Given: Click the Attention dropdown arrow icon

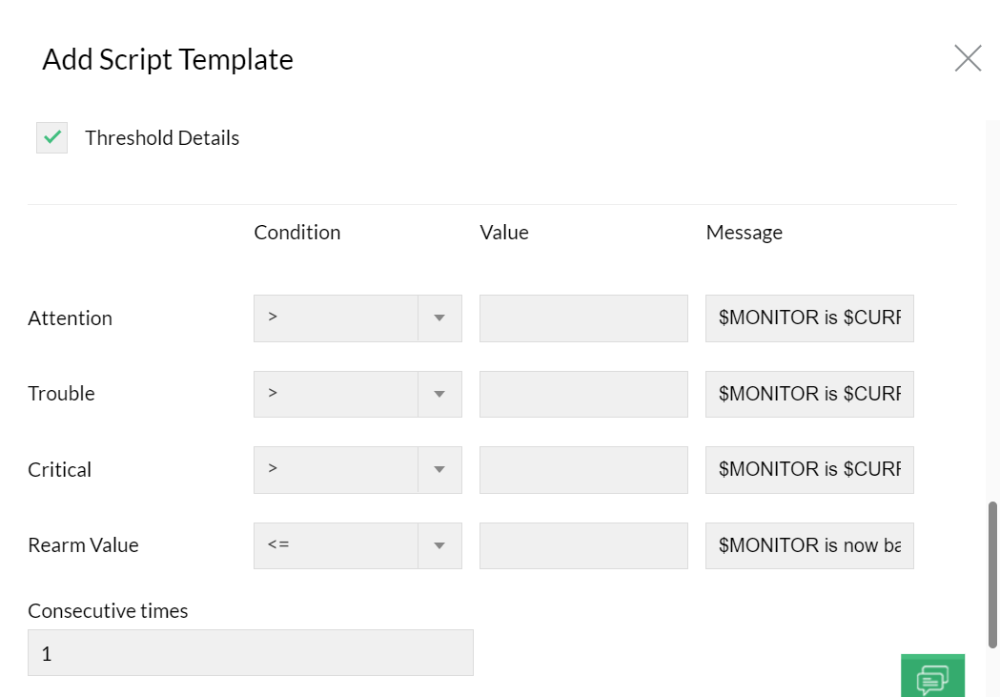Looking at the screenshot, I should point(439,318).
